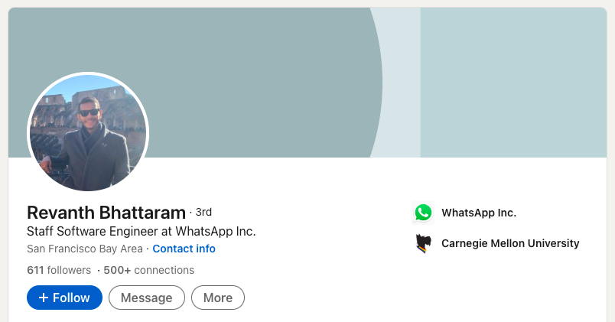Viewport: 615px width, 322px height.
Task: Open the More actions dropdown
Action: (x=218, y=298)
